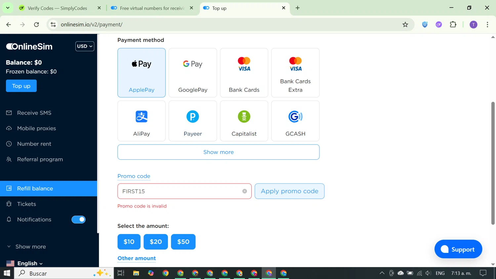
Task: Bookmark this page with the star icon
Action: pyautogui.click(x=405, y=24)
